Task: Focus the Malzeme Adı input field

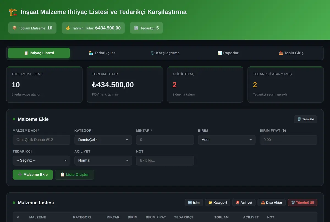Action: (x=42, y=140)
